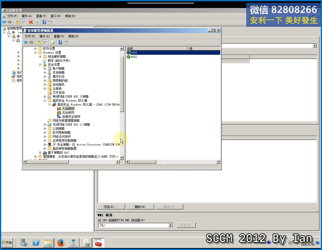Open 帮助(H) menu in Group Policy Editor
The image size is (322, 250).
pos(73,36)
